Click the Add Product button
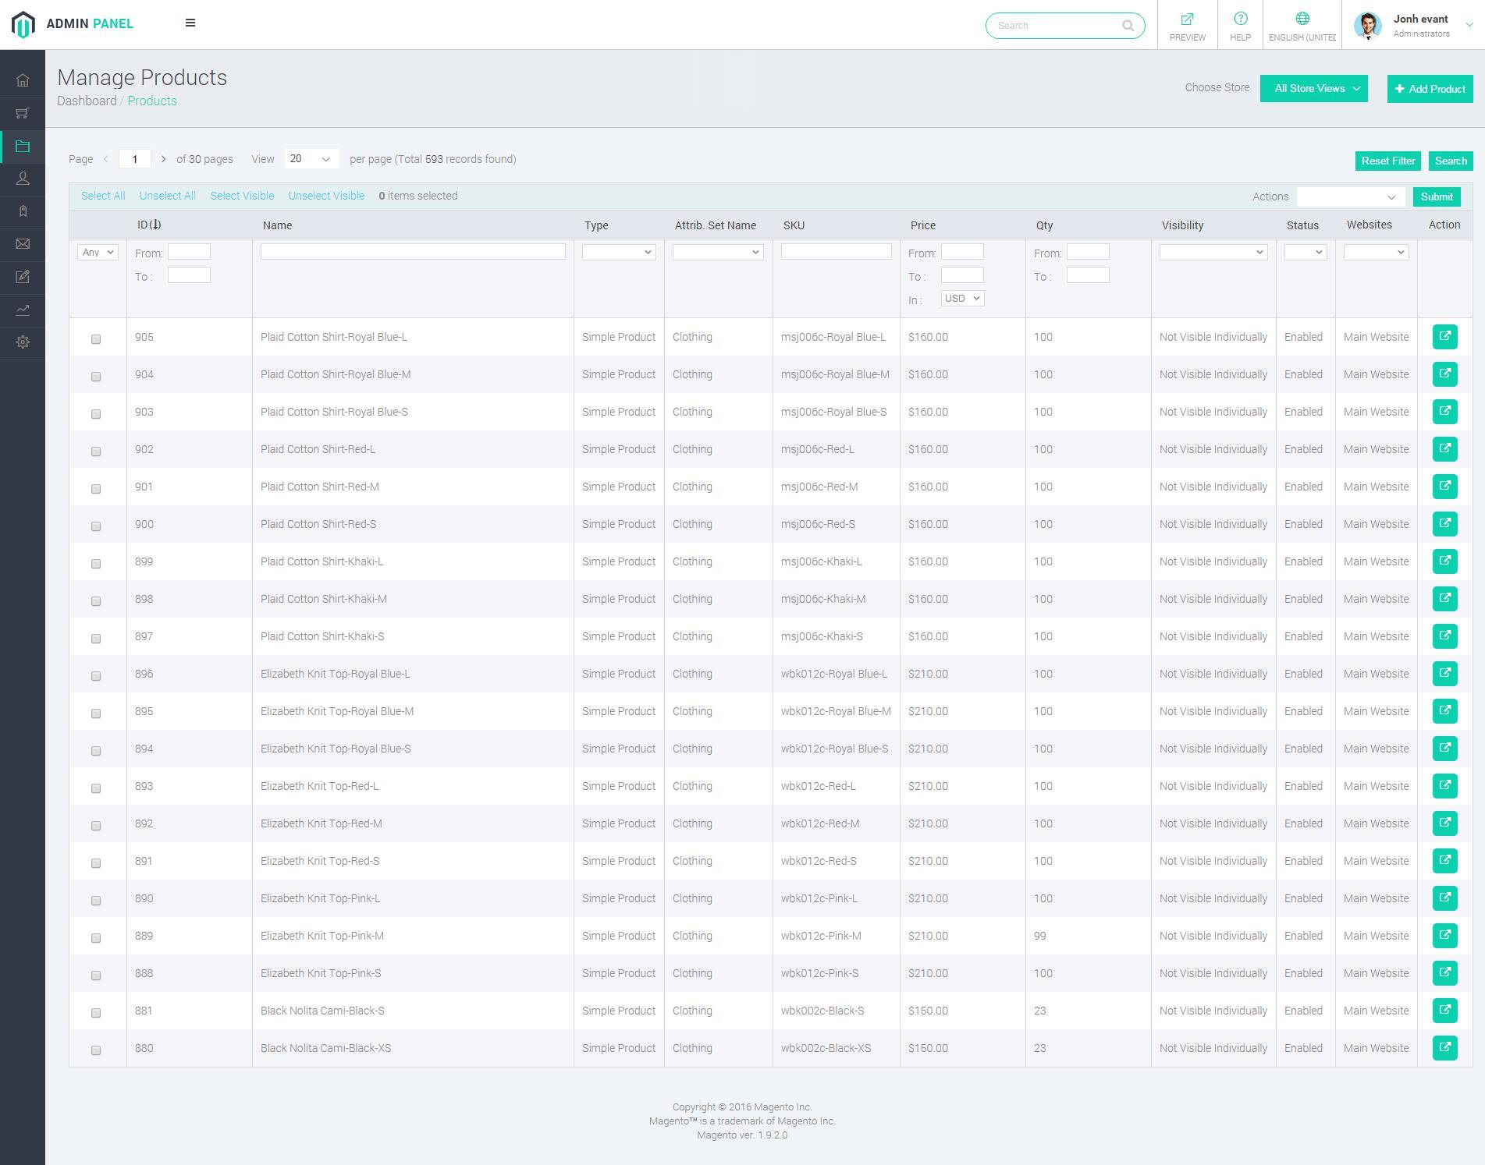 [x=1430, y=89]
